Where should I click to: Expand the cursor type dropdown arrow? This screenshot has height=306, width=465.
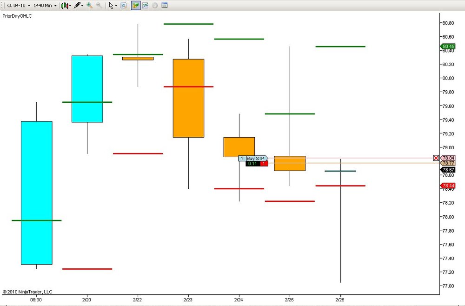(x=116, y=6)
